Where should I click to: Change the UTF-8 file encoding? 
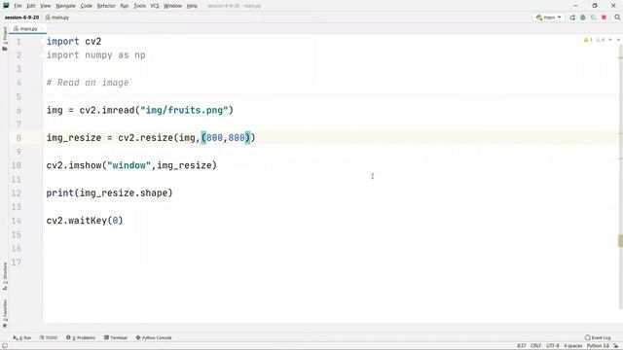[x=553, y=346]
